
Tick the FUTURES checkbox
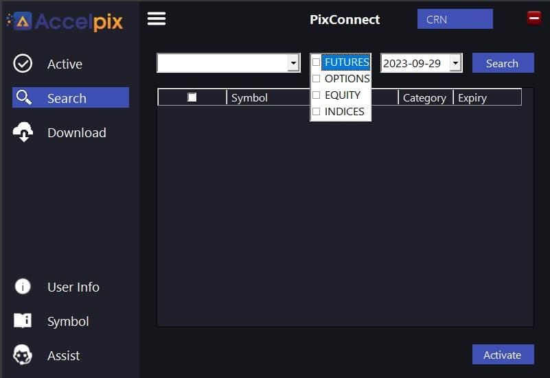pos(316,62)
